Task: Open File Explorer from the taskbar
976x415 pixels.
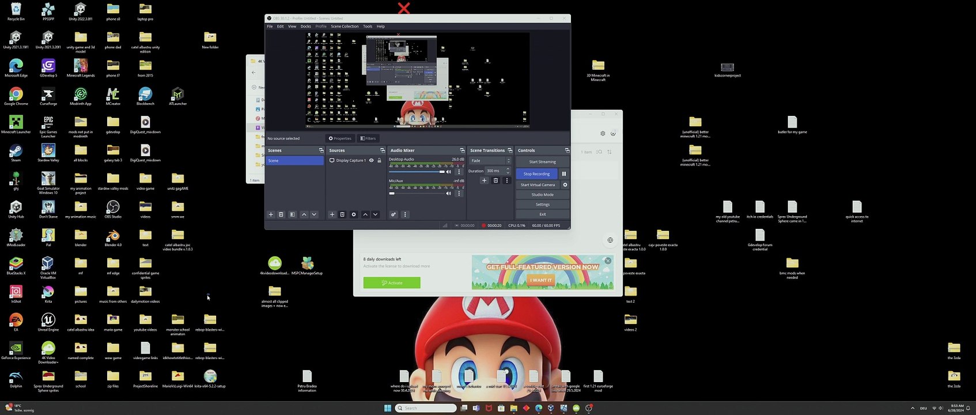Action: pyautogui.click(x=513, y=408)
